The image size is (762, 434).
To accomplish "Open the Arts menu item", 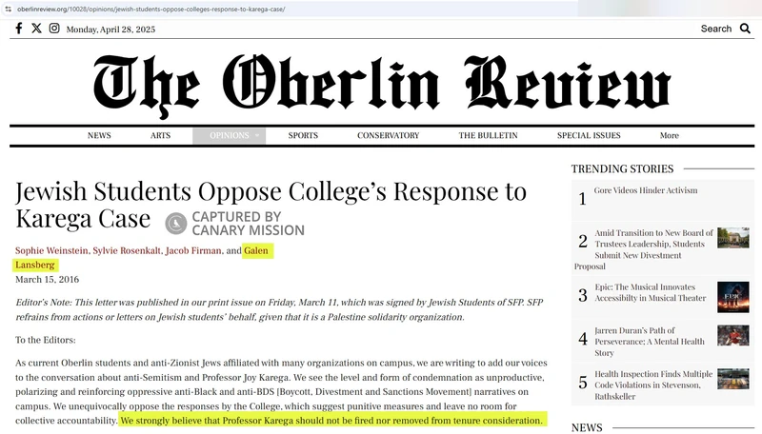I will [x=160, y=136].
